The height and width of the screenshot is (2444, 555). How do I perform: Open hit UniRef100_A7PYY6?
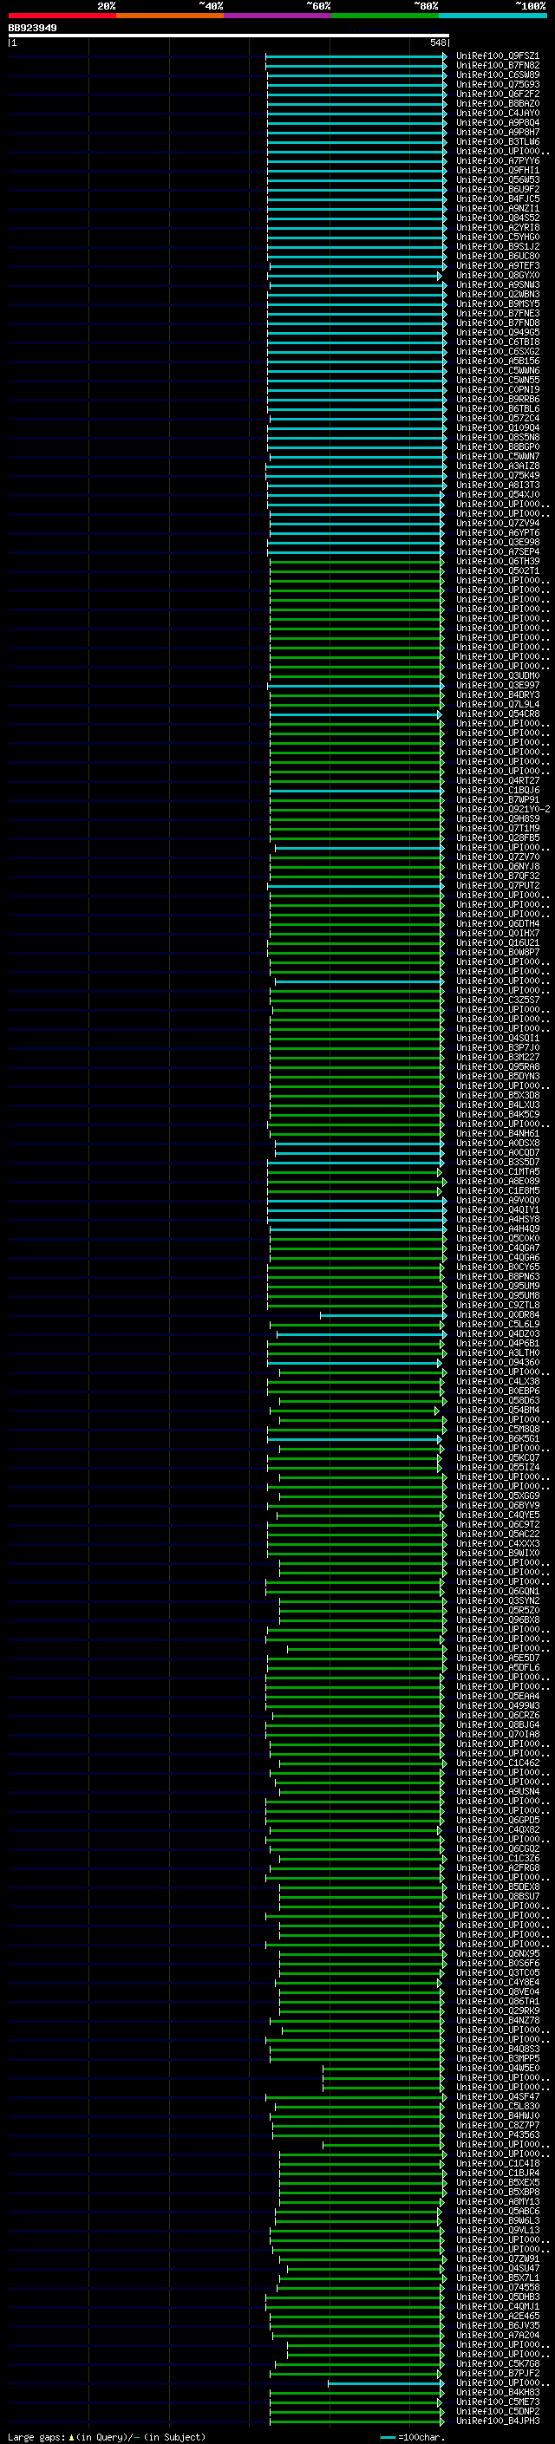497,160
